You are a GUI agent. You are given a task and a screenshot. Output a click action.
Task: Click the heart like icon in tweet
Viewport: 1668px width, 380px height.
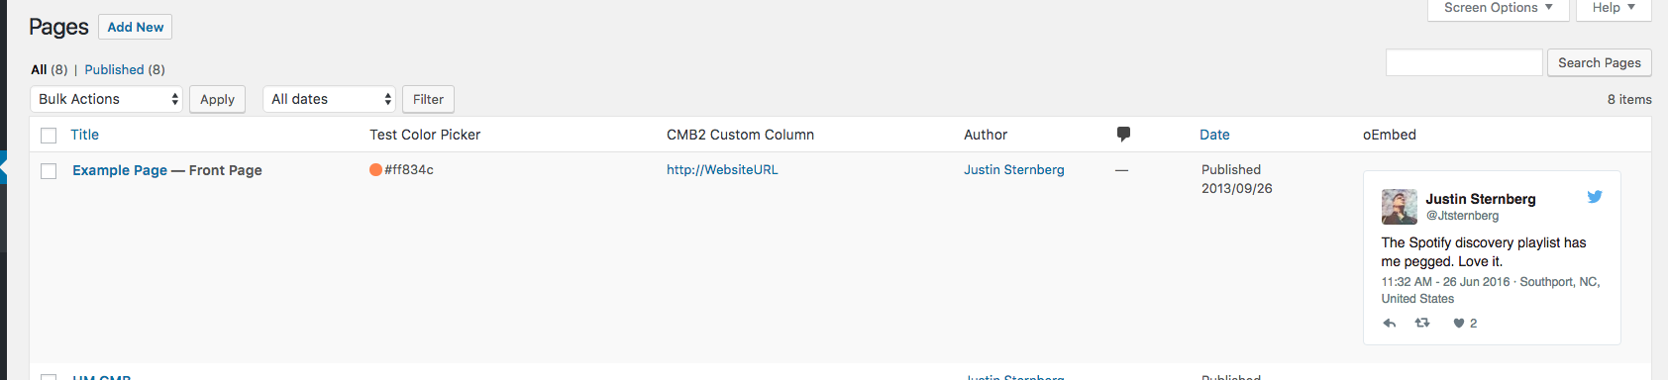[1458, 324]
